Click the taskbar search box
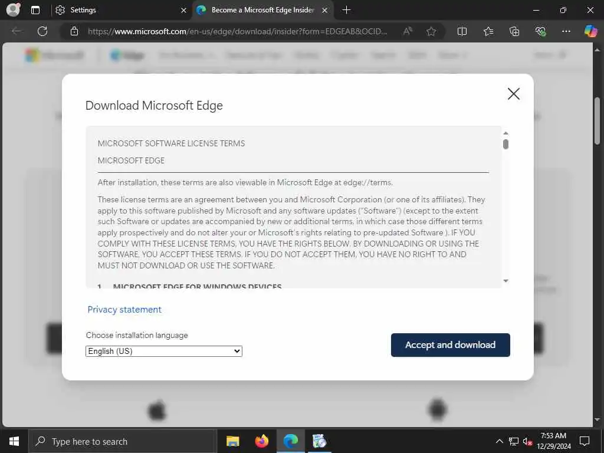Viewport: 604px width, 453px height. [122, 441]
